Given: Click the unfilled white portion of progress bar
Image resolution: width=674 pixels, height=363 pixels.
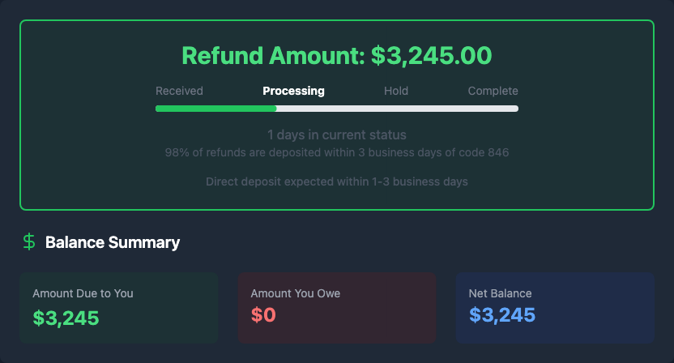Looking at the screenshot, I should click(x=397, y=109).
